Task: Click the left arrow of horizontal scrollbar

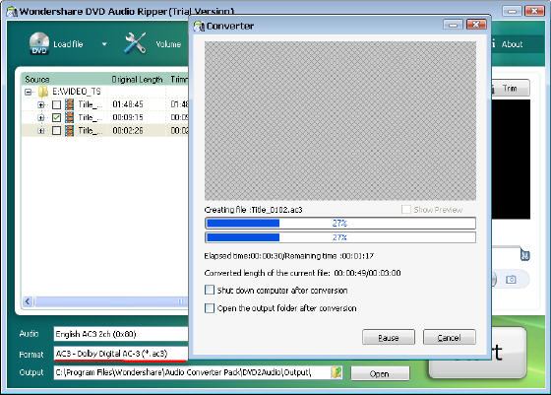Action: (x=28, y=301)
